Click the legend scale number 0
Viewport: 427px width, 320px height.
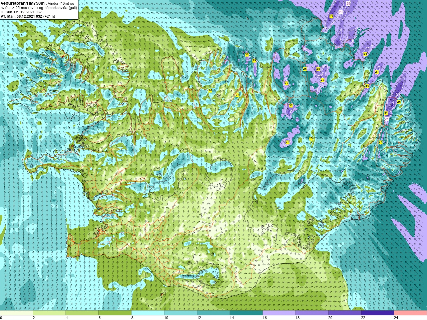(x=1, y=318)
